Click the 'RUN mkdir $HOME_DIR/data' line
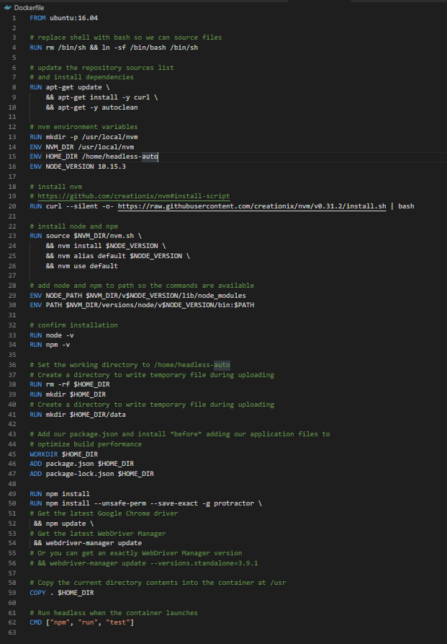The image size is (447, 644). click(x=78, y=415)
